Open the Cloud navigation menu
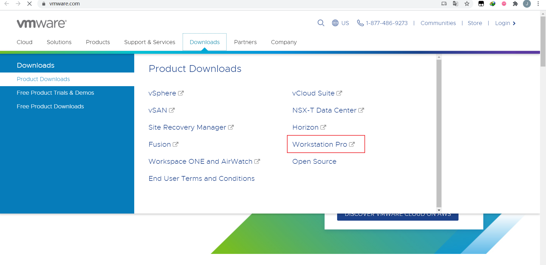Image resolution: width=546 pixels, height=265 pixels. [x=25, y=42]
